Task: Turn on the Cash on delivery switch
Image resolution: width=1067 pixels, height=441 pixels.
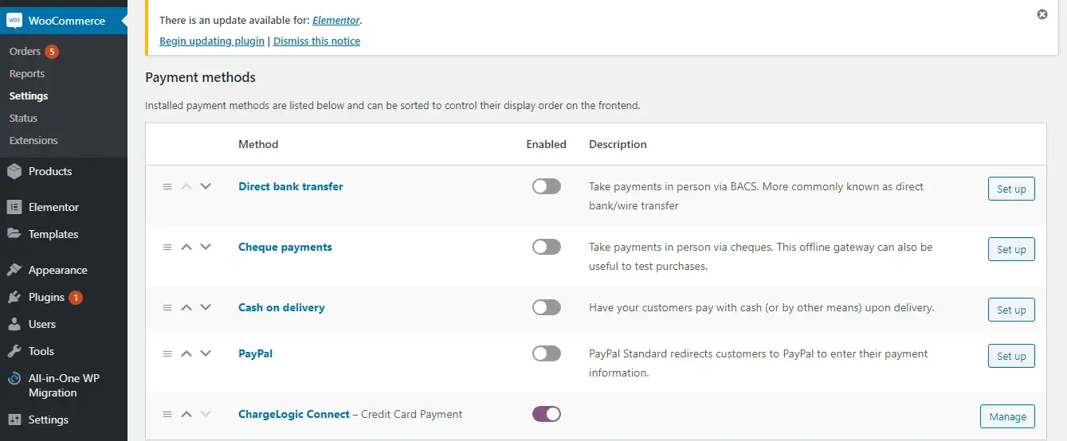Action: [547, 307]
